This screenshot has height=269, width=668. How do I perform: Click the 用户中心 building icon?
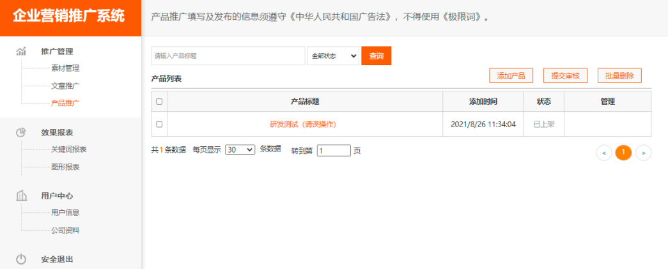(x=21, y=196)
